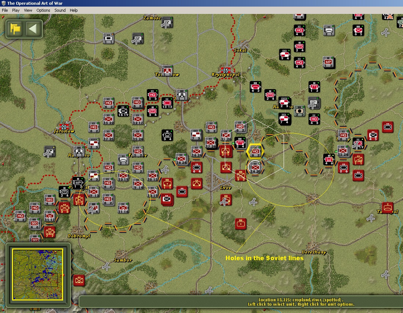403x313 pixels.
Task: Select the gray corps unit 7-3
Action: tap(197, 135)
